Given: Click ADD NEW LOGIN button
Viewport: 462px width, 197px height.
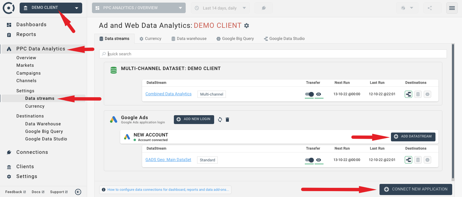Looking at the screenshot, I should [194, 119].
